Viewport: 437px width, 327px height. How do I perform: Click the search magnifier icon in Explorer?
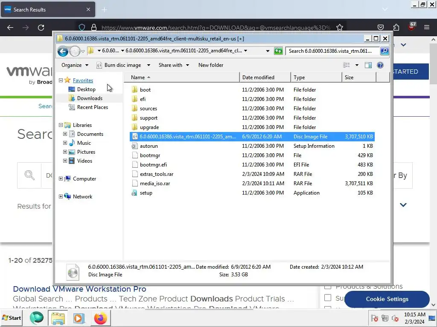tap(385, 51)
